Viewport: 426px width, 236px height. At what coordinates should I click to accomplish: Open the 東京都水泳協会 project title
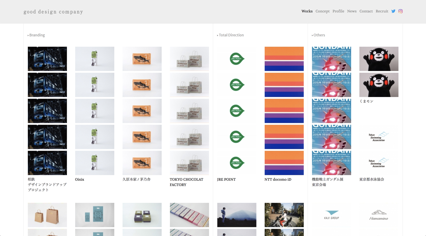pyautogui.click(x=372, y=180)
